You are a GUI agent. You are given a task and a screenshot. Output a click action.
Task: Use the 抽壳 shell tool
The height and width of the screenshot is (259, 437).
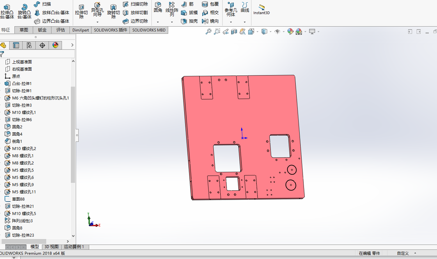pyautogui.click(x=189, y=21)
